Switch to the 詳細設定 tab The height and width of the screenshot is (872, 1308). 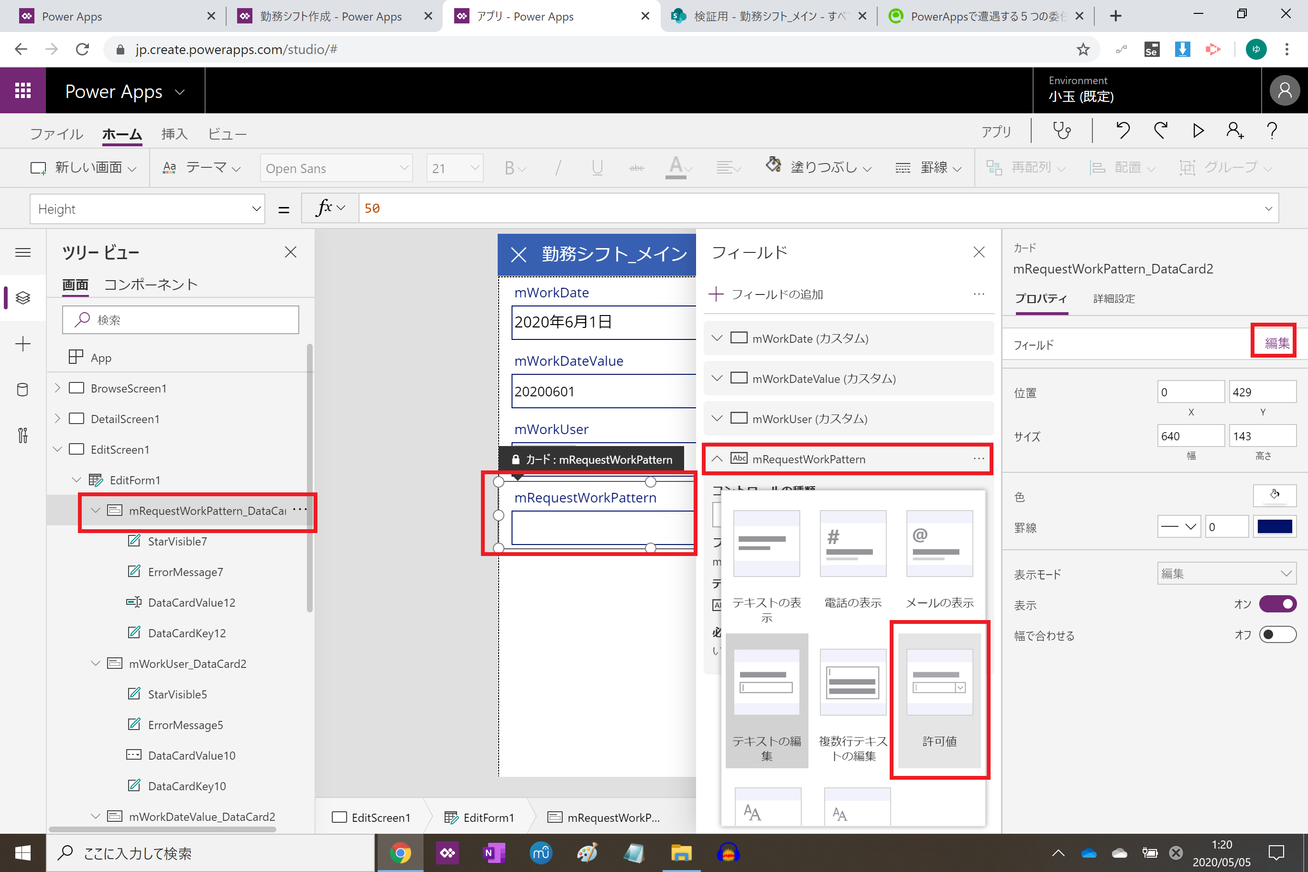coord(1113,299)
